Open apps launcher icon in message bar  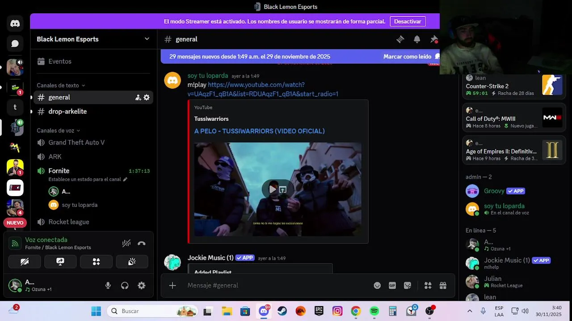(x=428, y=286)
